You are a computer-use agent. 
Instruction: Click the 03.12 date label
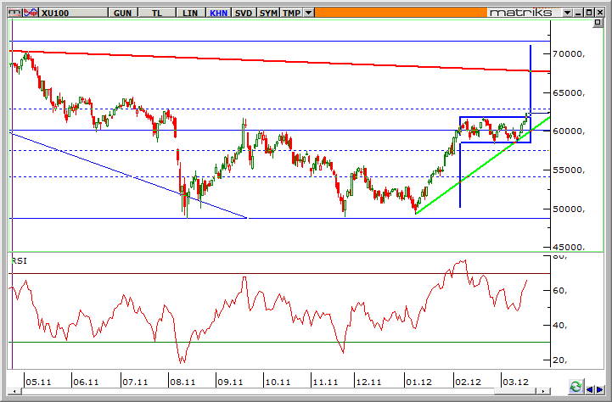pyautogui.click(x=515, y=382)
